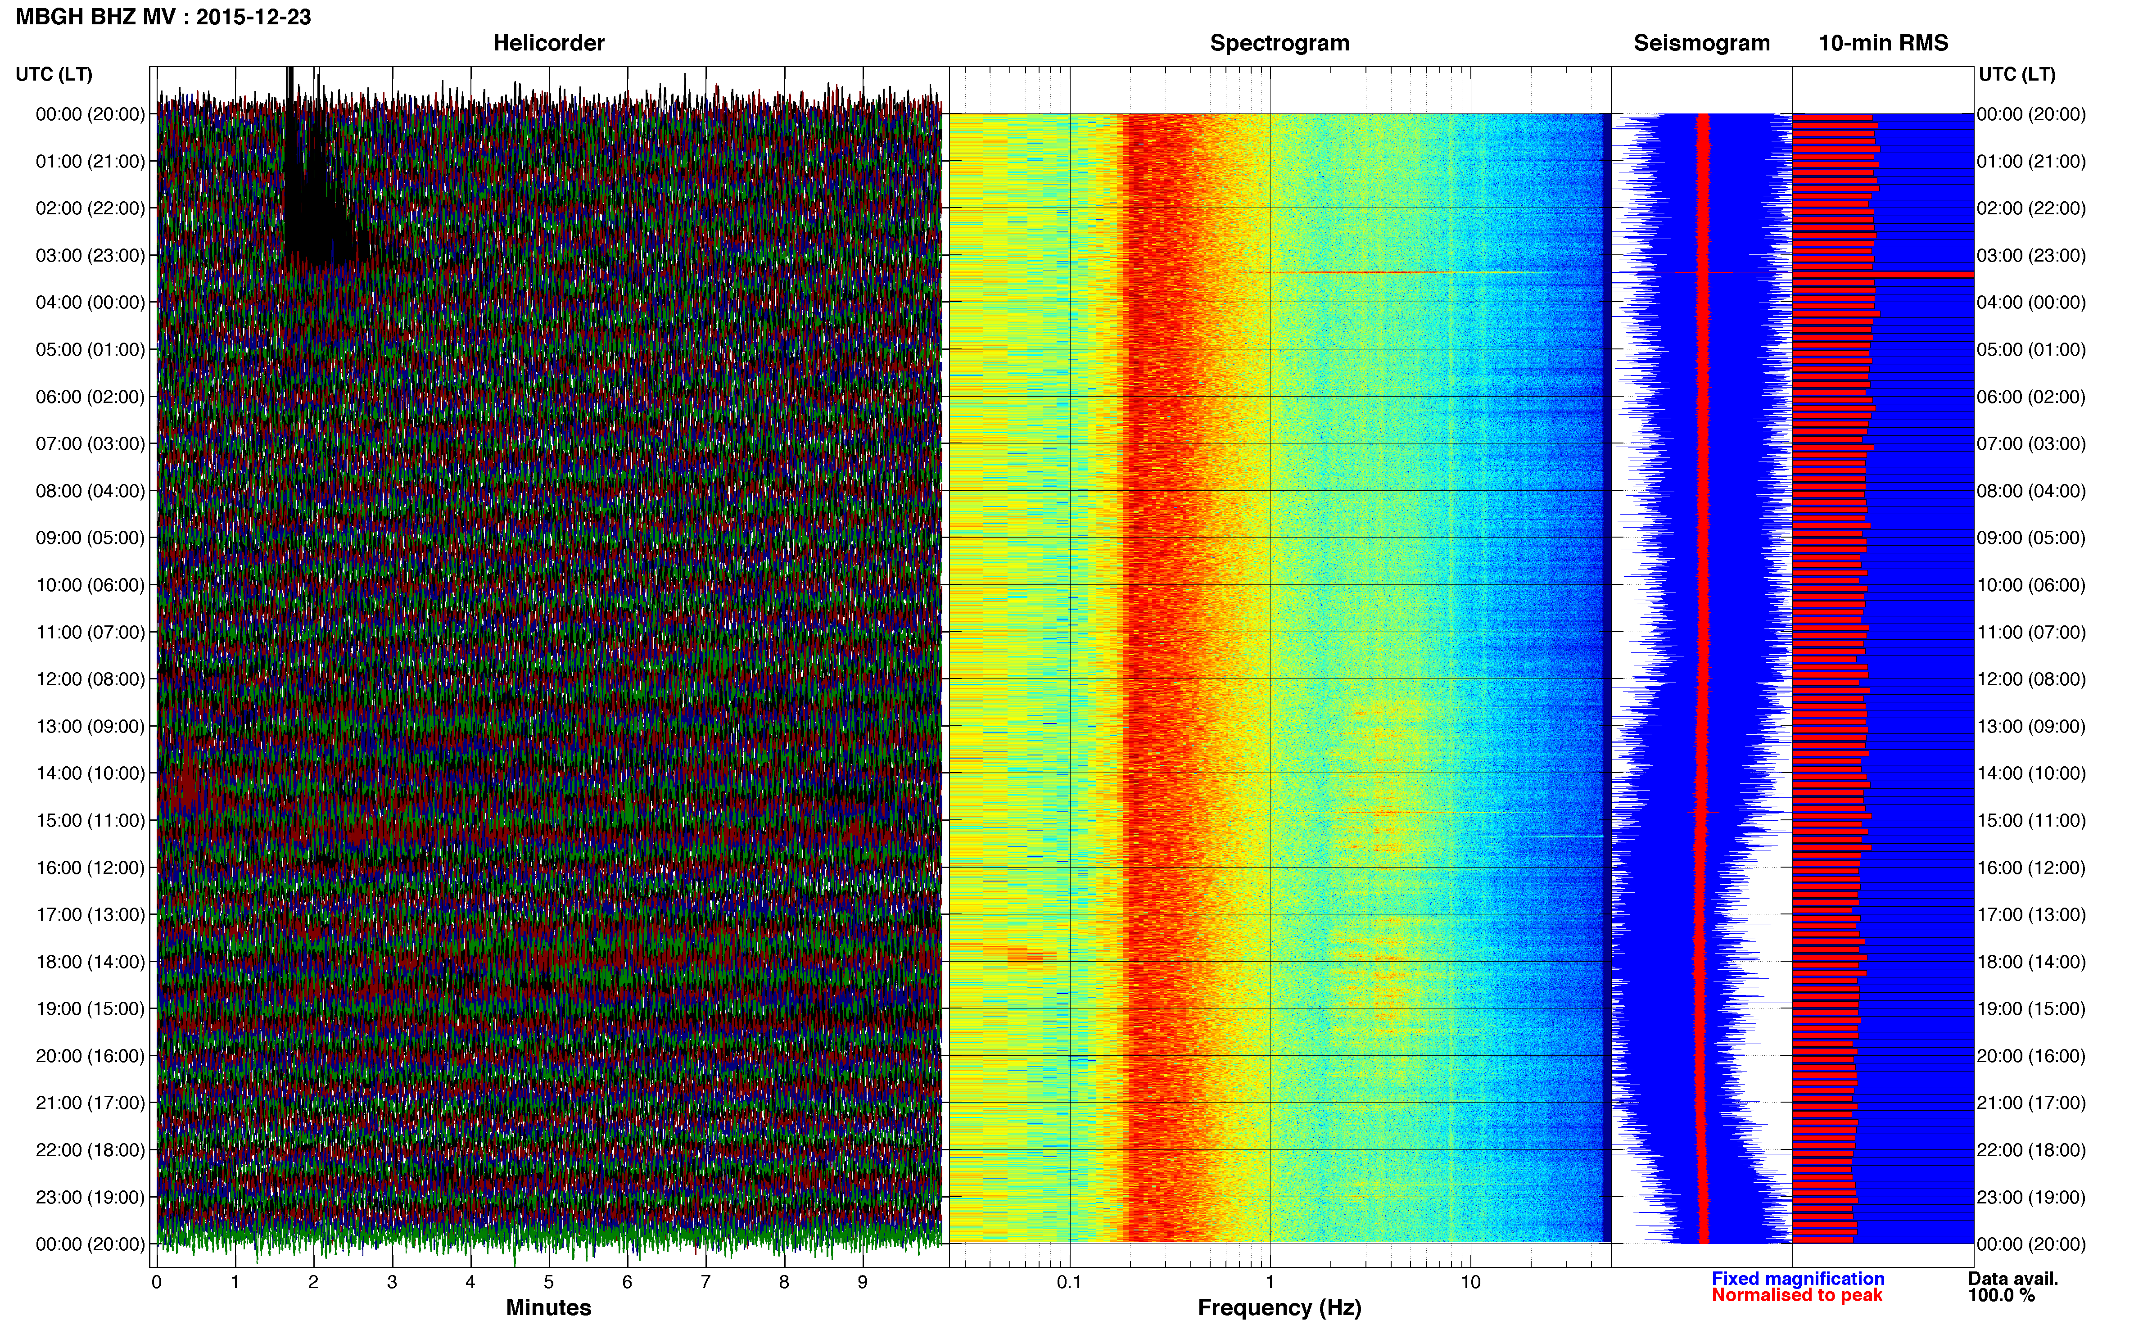The image size is (2134, 1334).
Task: Click the "Minutes" axis label
Action: (549, 1307)
